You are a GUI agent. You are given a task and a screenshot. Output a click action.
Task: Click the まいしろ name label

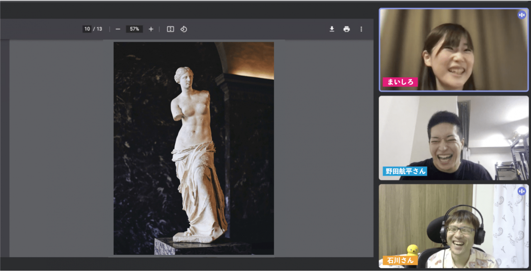[x=400, y=82]
